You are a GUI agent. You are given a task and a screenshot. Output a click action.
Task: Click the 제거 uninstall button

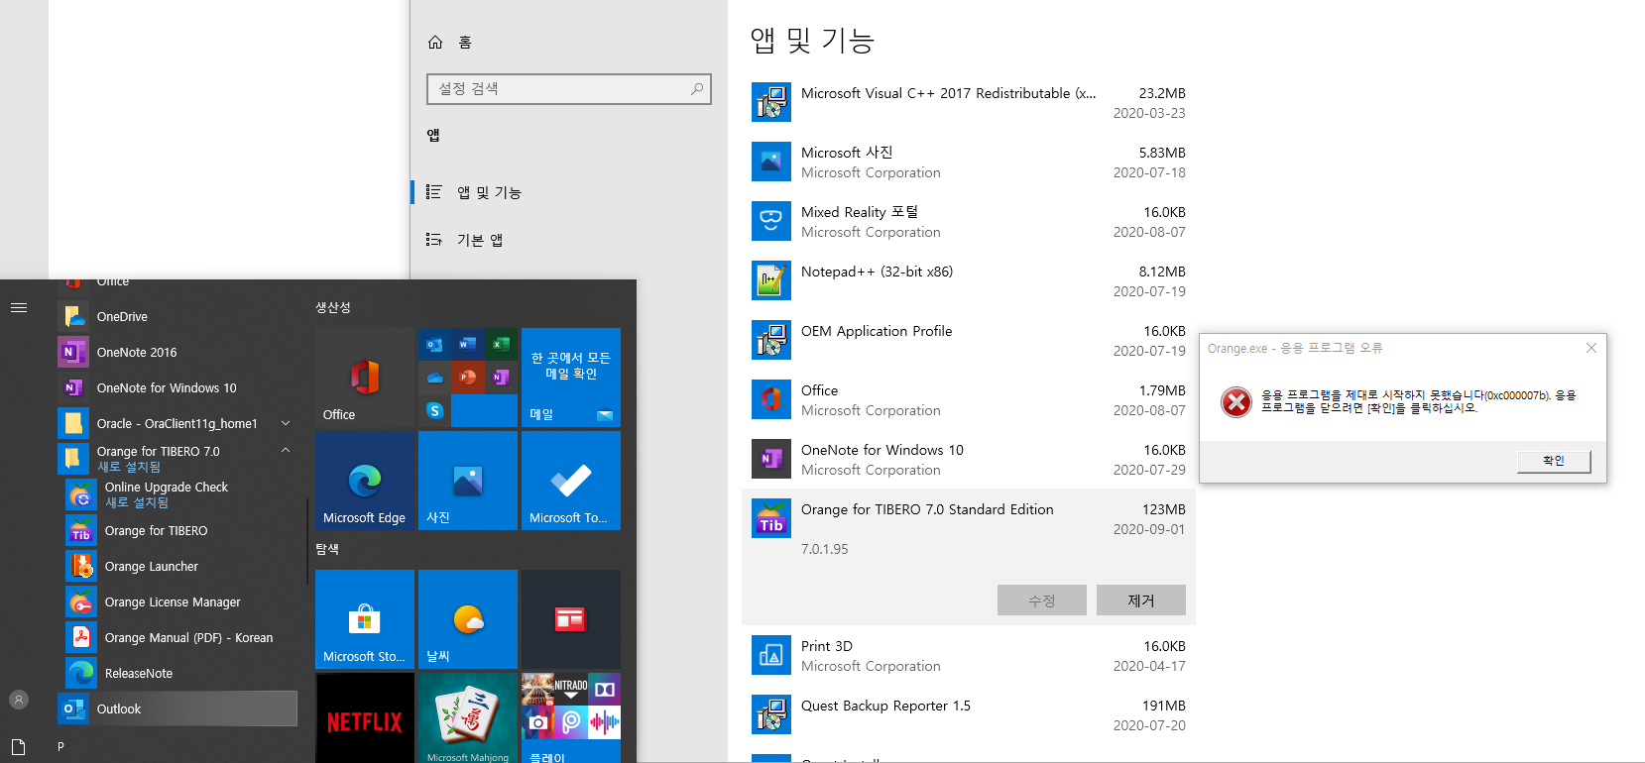click(x=1140, y=600)
